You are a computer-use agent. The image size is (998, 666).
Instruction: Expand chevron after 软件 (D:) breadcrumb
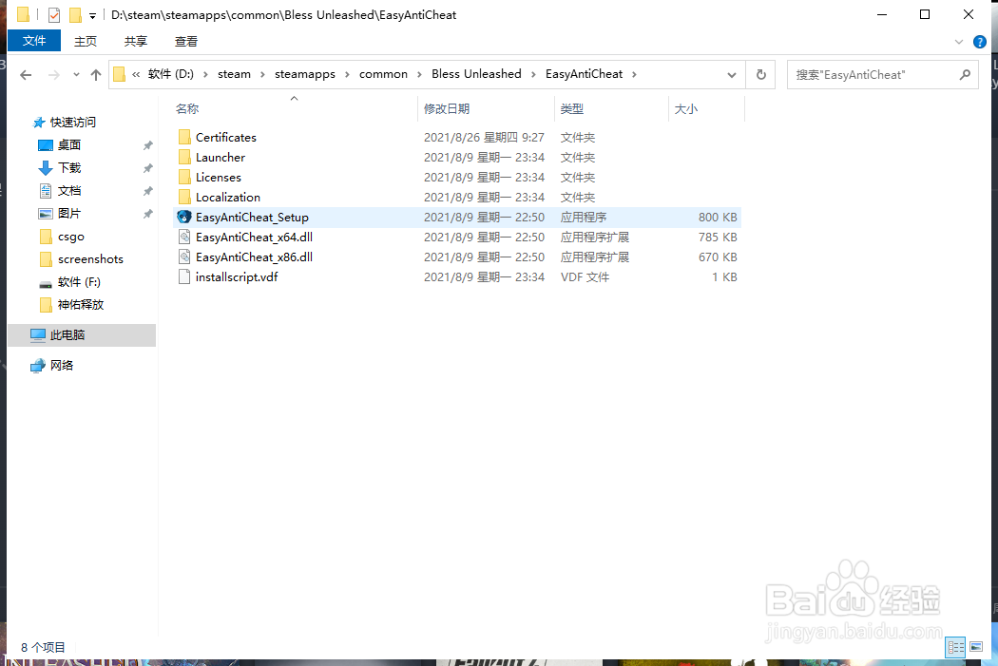[x=205, y=74]
